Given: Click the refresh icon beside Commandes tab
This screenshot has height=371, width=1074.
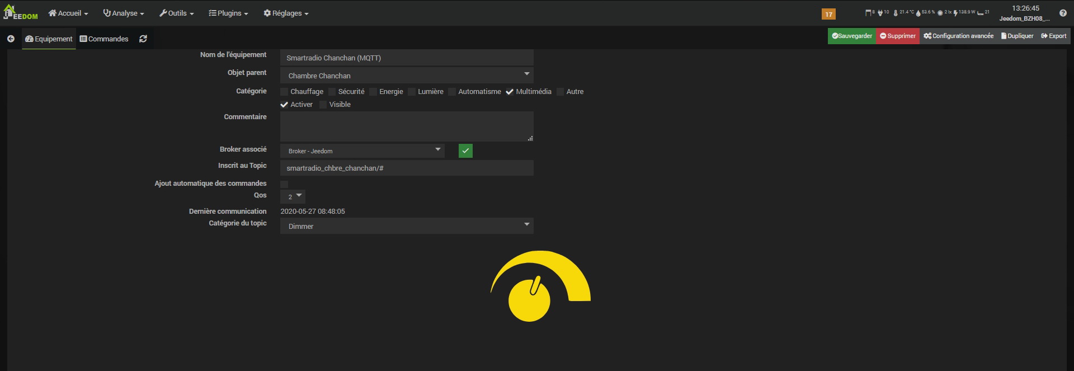Looking at the screenshot, I should pos(143,39).
